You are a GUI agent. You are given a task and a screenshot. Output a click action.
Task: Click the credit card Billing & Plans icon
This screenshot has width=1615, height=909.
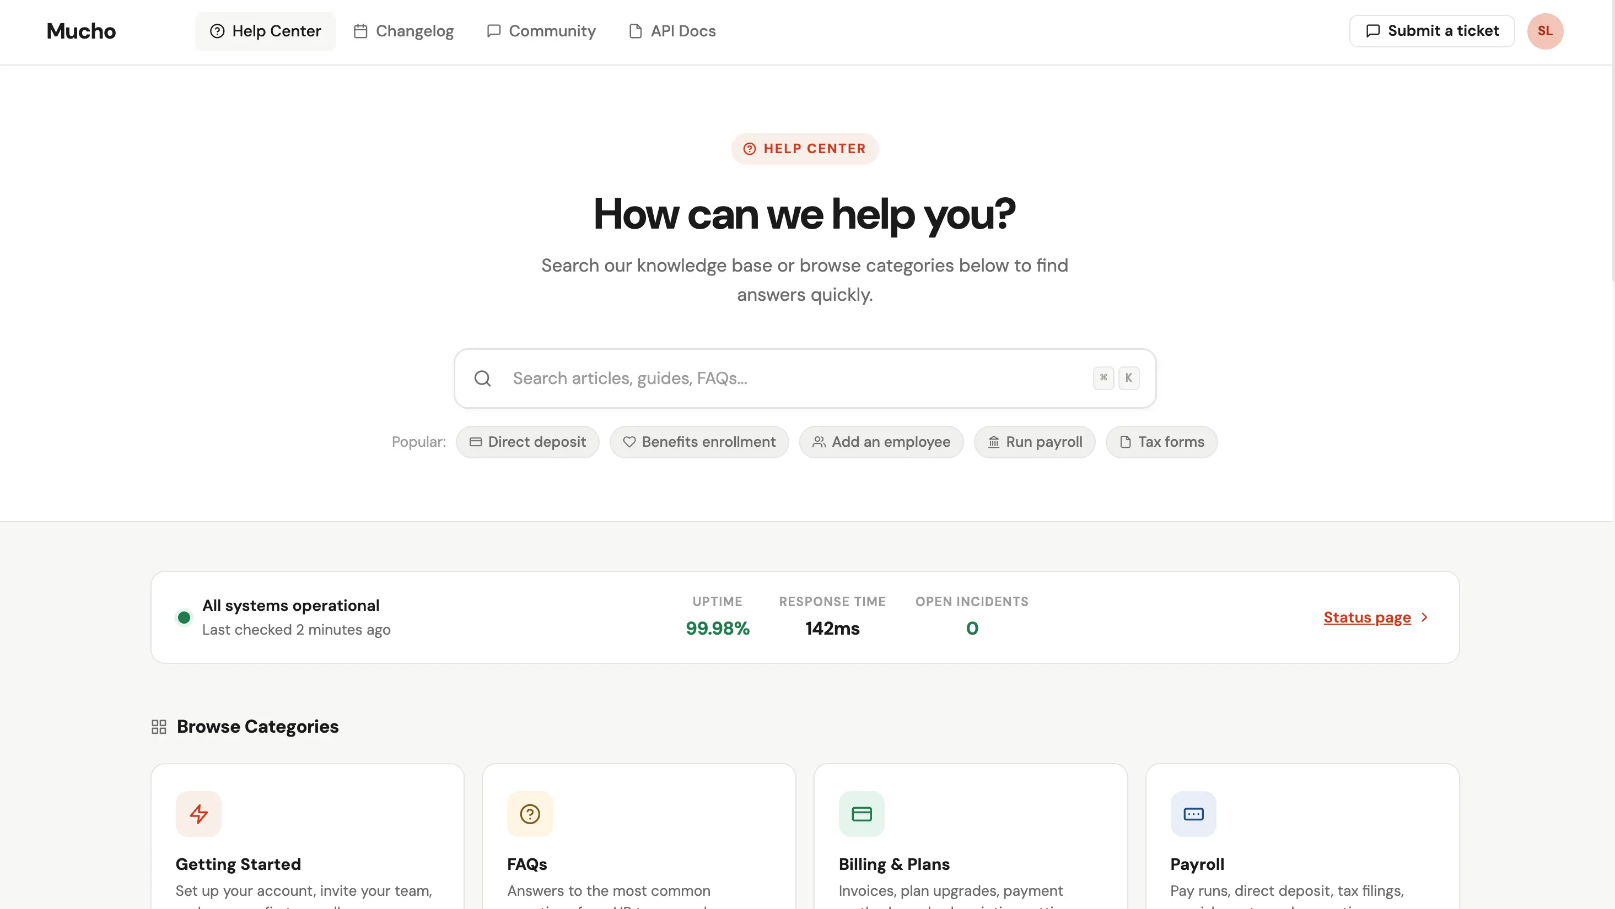click(862, 814)
